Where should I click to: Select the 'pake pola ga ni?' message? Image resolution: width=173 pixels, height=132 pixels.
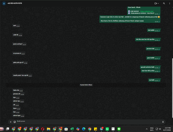20,63
